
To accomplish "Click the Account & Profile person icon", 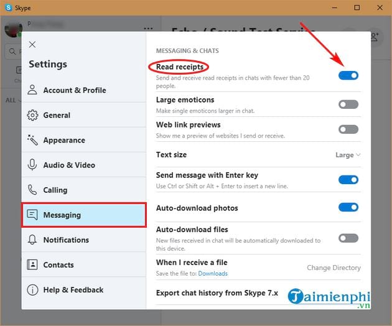I will pos(32,90).
